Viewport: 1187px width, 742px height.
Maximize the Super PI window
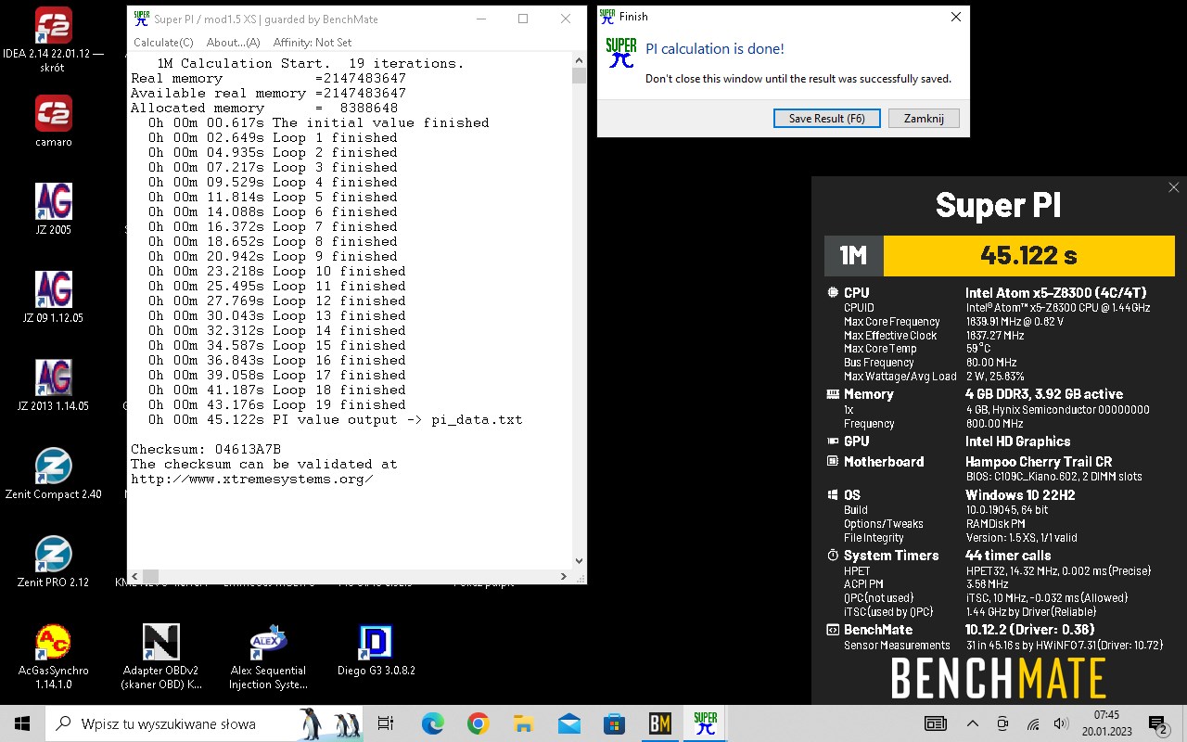523,19
